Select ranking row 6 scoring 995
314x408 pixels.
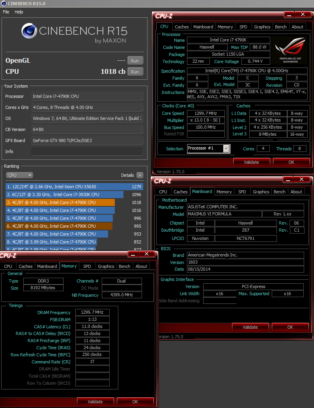(x=74, y=226)
